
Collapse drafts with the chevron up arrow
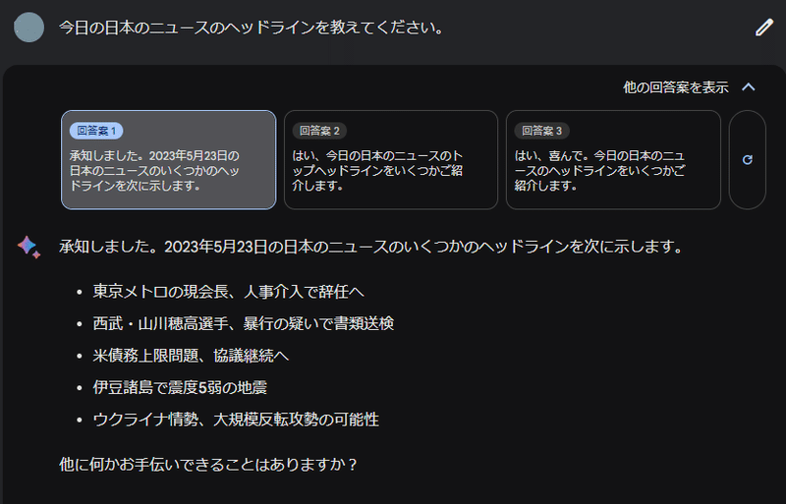(x=749, y=87)
